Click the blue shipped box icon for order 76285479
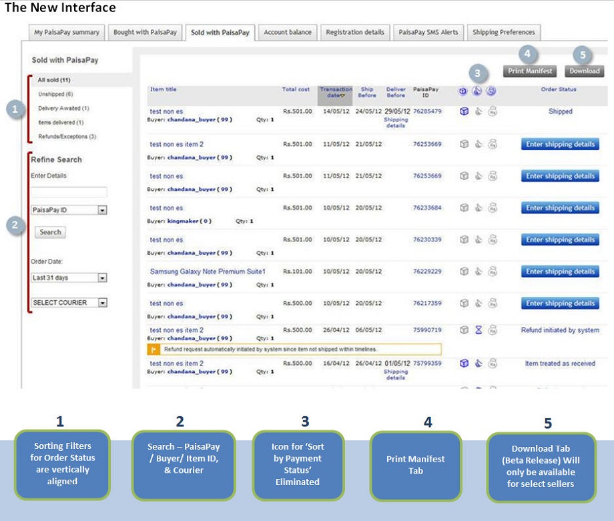Viewport: 614px width, 521px height. [464, 111]
